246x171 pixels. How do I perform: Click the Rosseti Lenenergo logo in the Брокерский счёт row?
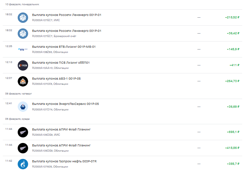click(23, 34)
